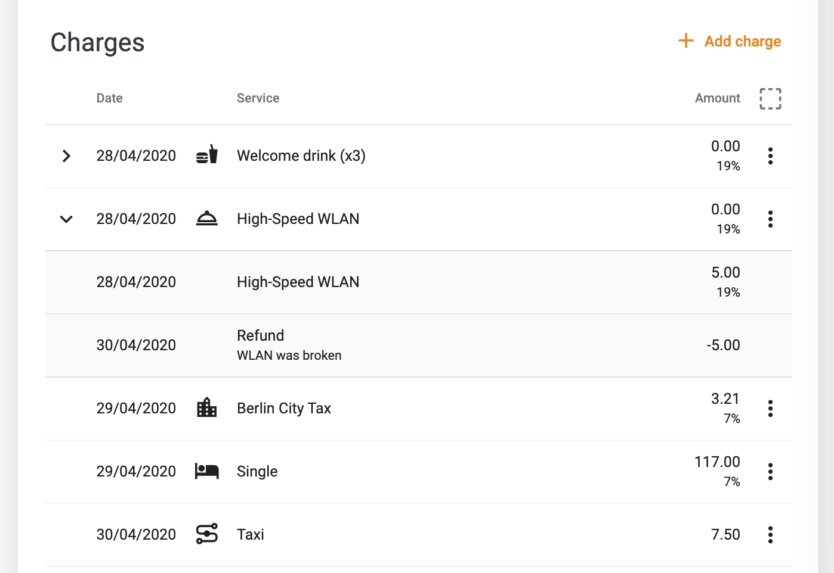This screenshot has width=834, height=573.
Task: Open more options for High-Speed WLAN 0.00 row
Action: click(x=770, y=219)
